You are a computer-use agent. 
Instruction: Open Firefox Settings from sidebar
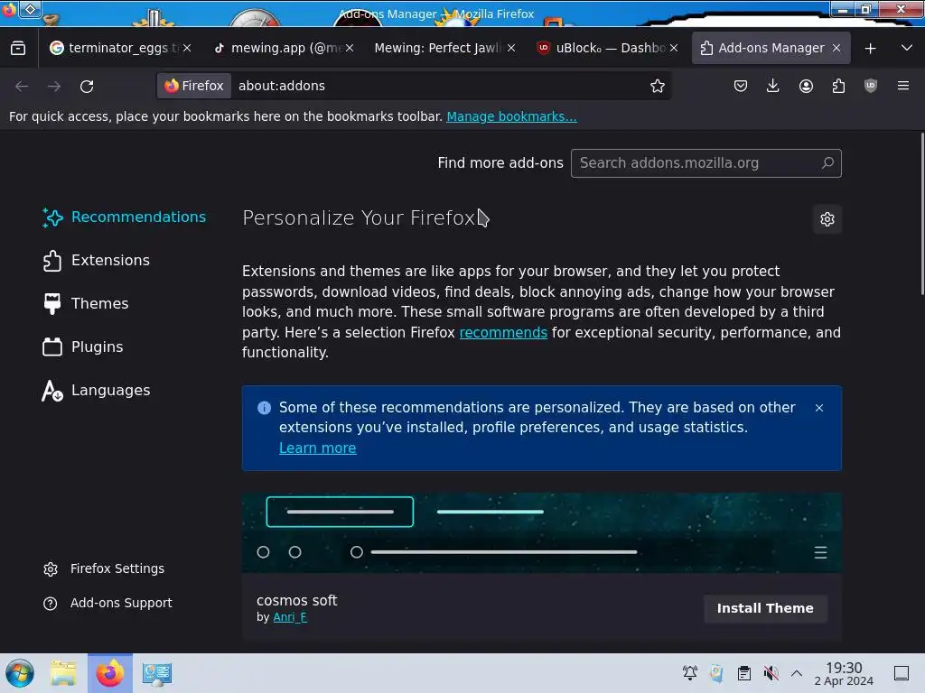click(x=104, y=568)
